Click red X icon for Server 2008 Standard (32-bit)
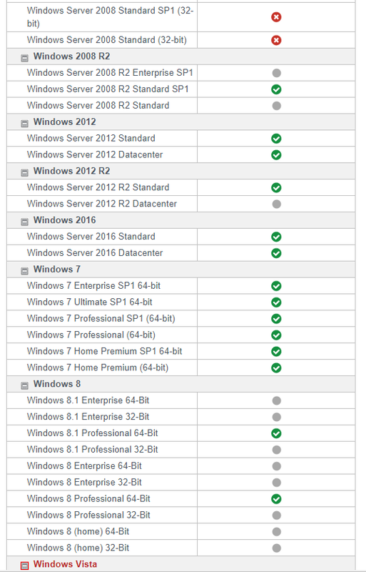This screenshot has height=572, width=366. (x=276, y=40)
